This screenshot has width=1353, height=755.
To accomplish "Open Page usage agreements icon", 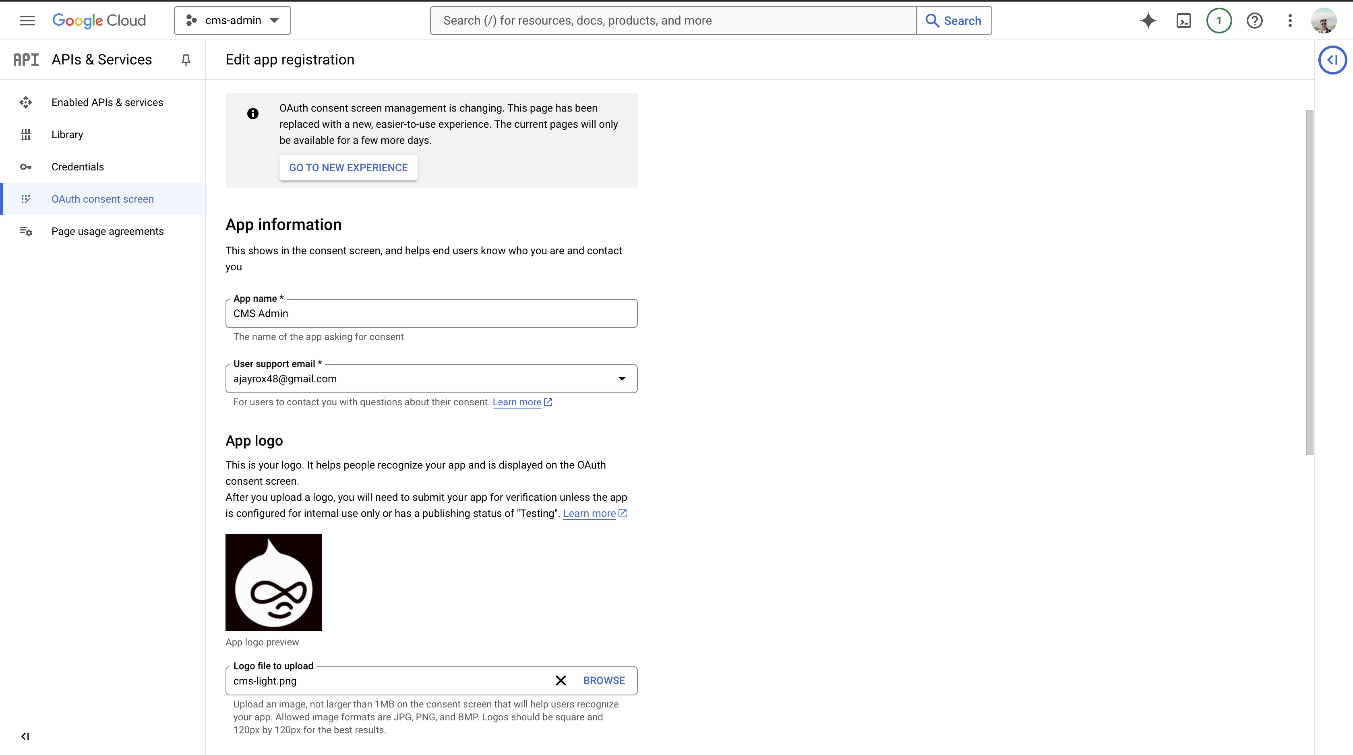I will tap(26, 231).
